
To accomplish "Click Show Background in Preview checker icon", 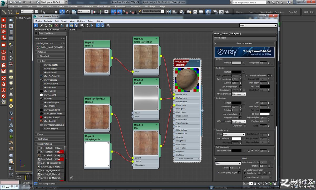I will point(76,25).
